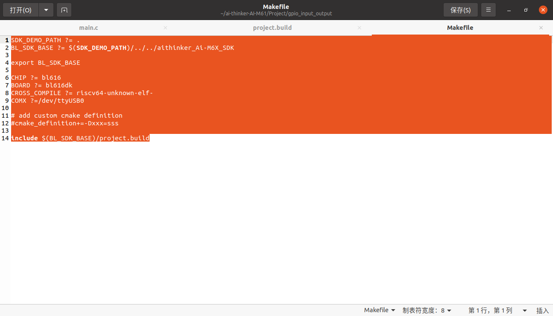Click the CROSS_COMPILE ?= riscv64-unknown-elf- line

tap(82, 93)
